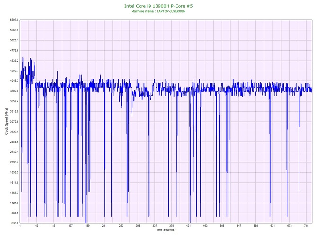Click the x-axis tick label 85
This screenshot has width=317, height=238.
[x=53, y=226]
